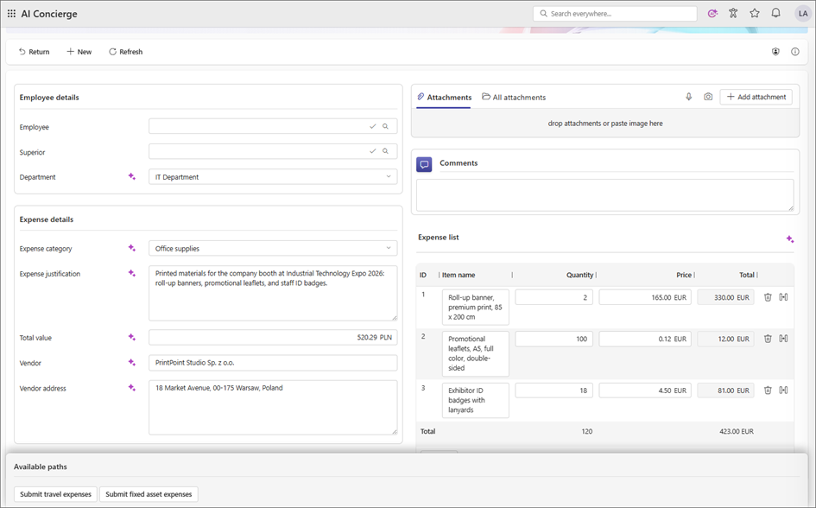Click the camera icon in Attachments
Image resolution: width=816 pixels, height=508 pixels.
pyautogui.click(x=708, y=97)
